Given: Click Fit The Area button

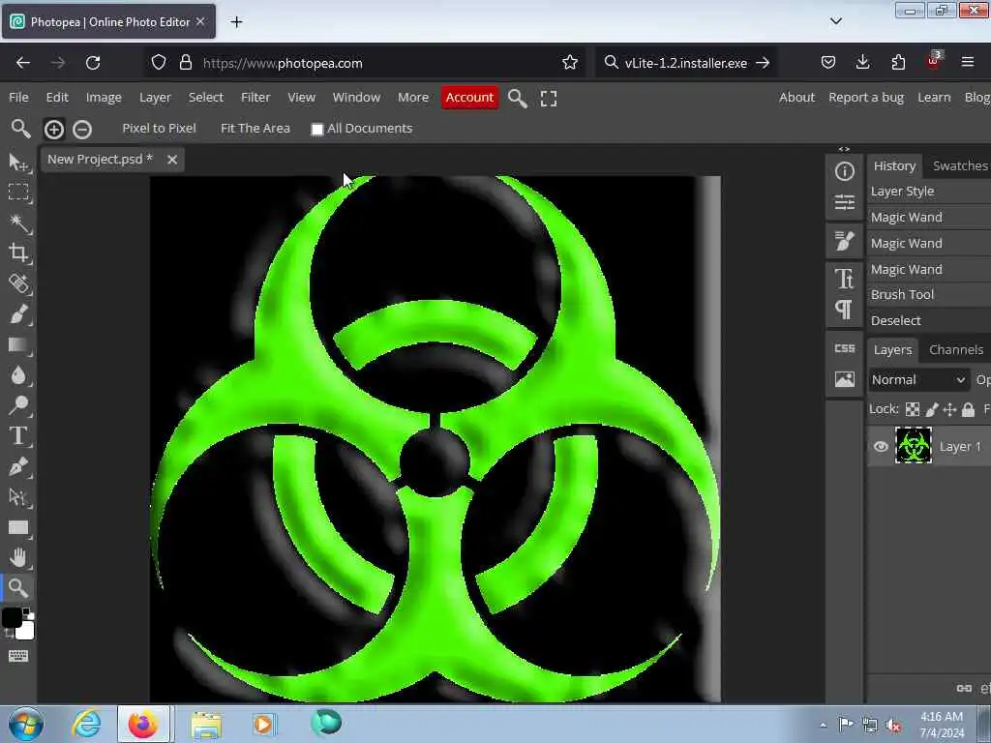Looking at the screenshot, I should click(255, 129).
